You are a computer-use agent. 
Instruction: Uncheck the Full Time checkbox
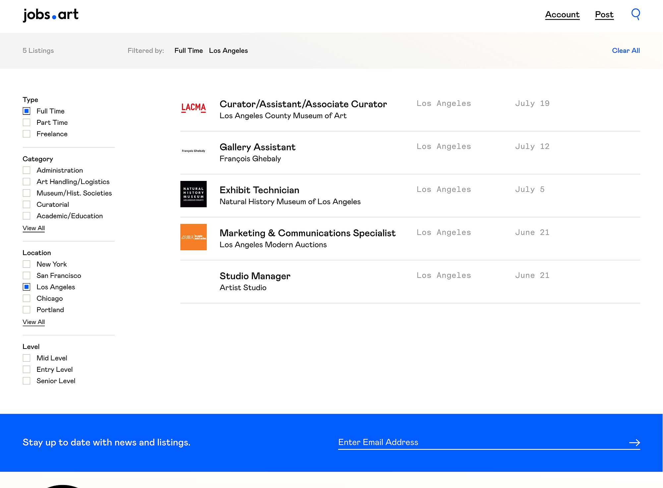pos(27,111)
